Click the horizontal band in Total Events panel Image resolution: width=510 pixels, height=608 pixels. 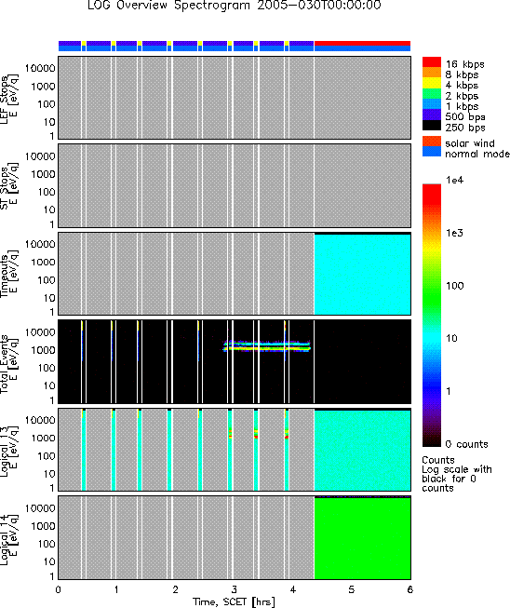(266, 345)
